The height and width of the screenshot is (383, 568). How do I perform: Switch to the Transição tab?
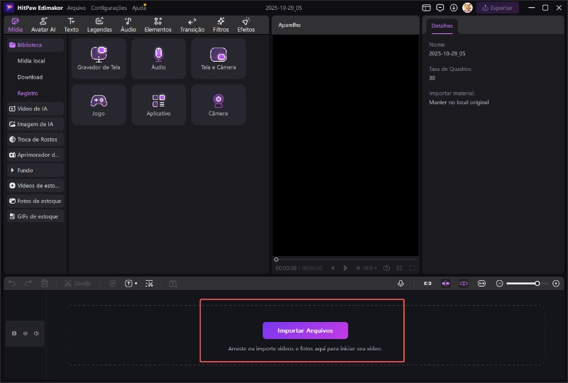coord(192,25)
